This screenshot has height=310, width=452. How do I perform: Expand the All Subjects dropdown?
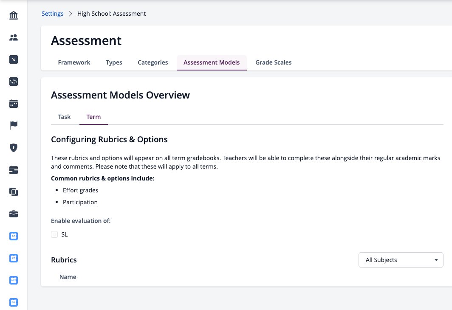401,260
